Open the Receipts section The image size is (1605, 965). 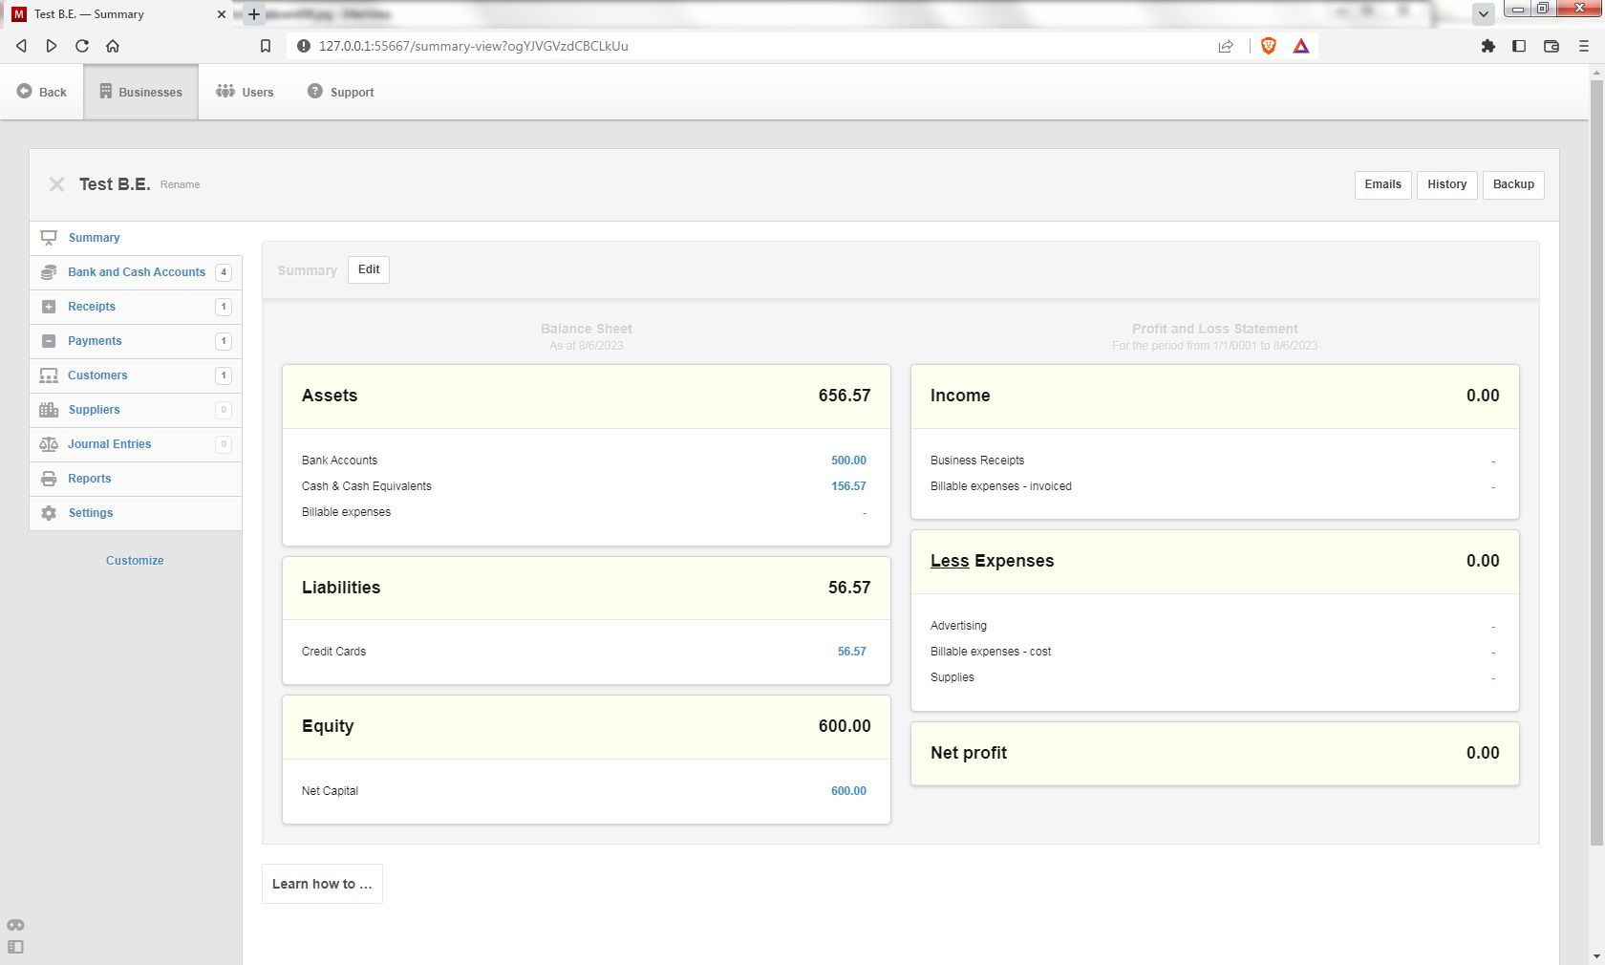(135, 307)
